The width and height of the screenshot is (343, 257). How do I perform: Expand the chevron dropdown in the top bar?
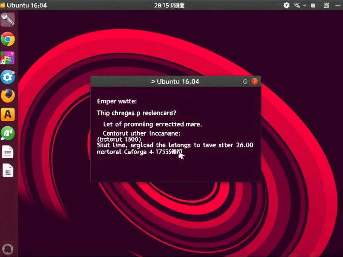[x=305, y=5]
